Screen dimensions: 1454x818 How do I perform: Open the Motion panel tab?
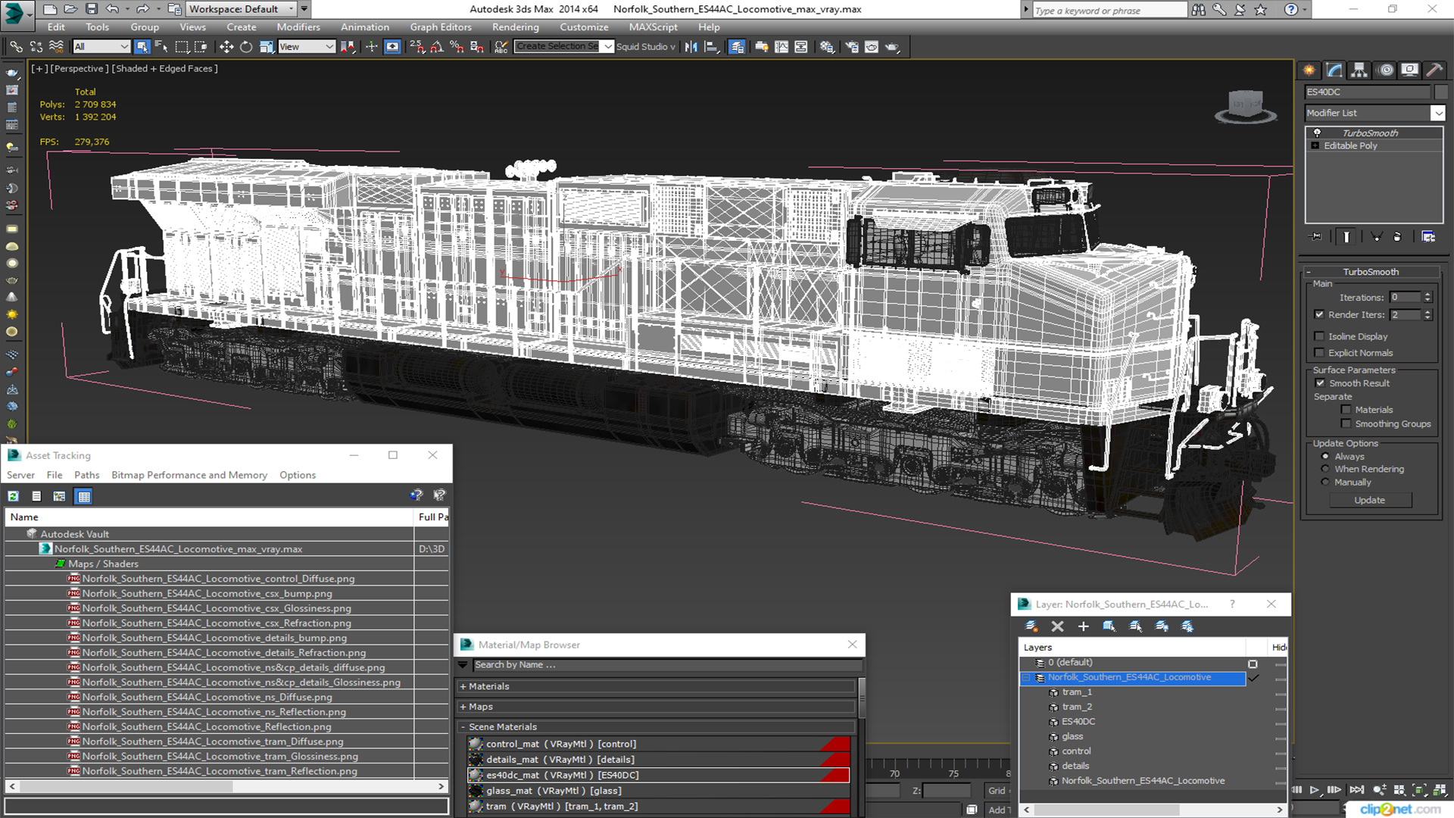(1386, 70)
